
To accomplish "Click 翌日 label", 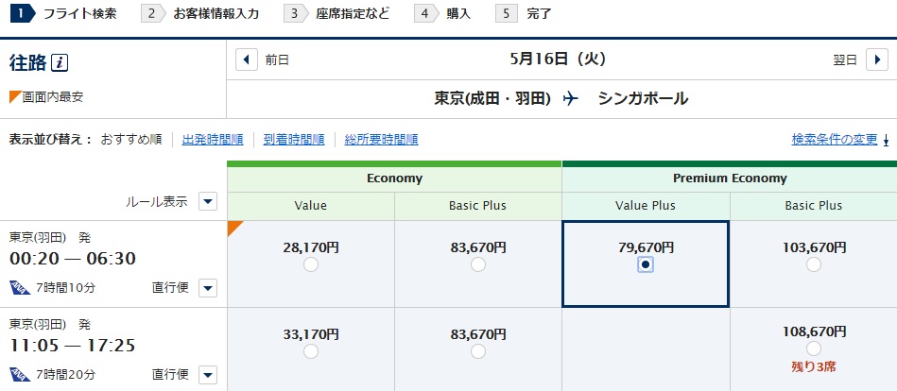I will coord(845,60).
